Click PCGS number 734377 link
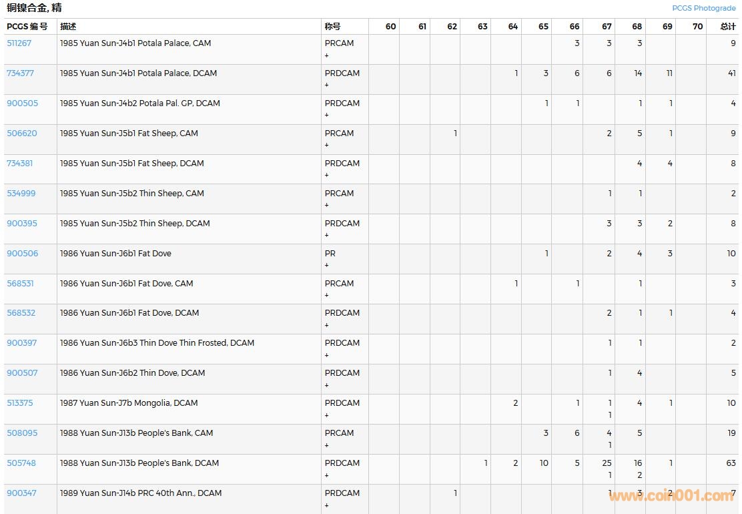This screenshot has height=514, width=742. point(20,73)
